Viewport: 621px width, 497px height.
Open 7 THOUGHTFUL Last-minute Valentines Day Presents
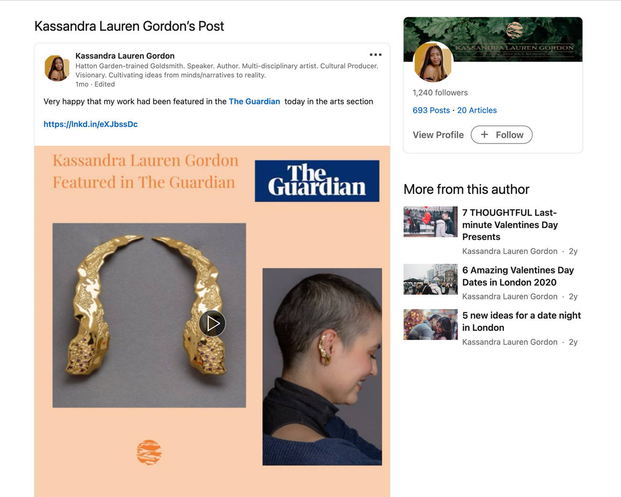click(510, 224)
